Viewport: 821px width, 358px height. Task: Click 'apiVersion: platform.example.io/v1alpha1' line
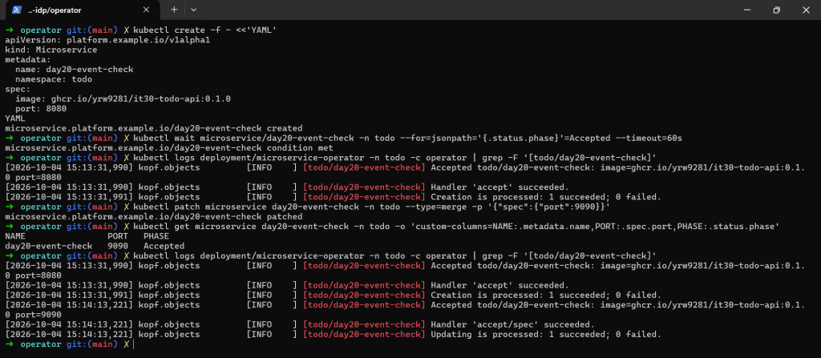(107, 40)
